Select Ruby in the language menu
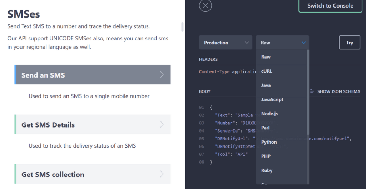The width and height of the screenshot is (366, 189). [x=267, y=170]
